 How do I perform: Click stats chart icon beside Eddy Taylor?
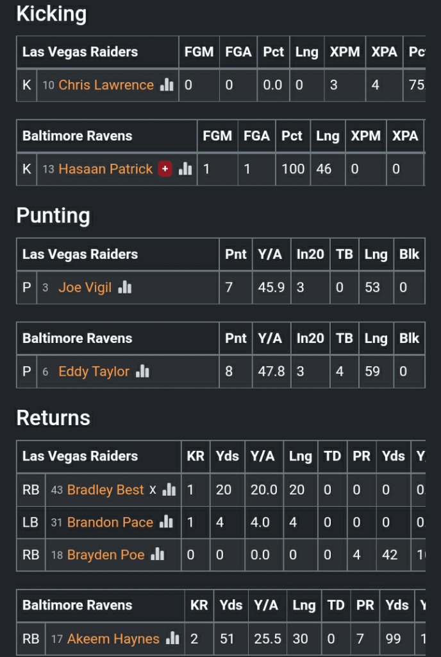142,371
